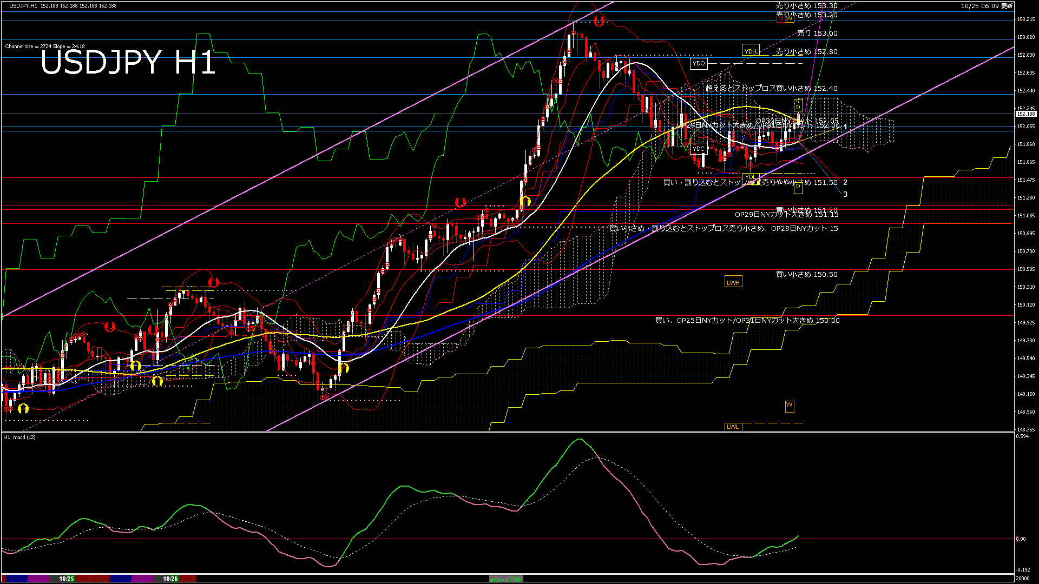
Task: Click the LWH last-week-high label
Action: [733, 282]
